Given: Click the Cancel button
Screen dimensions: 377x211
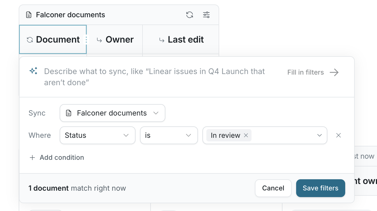Looking at the screenshot, I should (x=273, y=188).
